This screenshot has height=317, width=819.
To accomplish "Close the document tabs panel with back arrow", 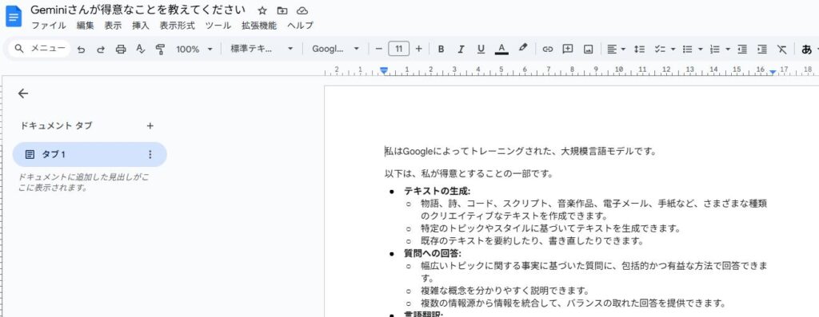I will click(x=23, y=93).
